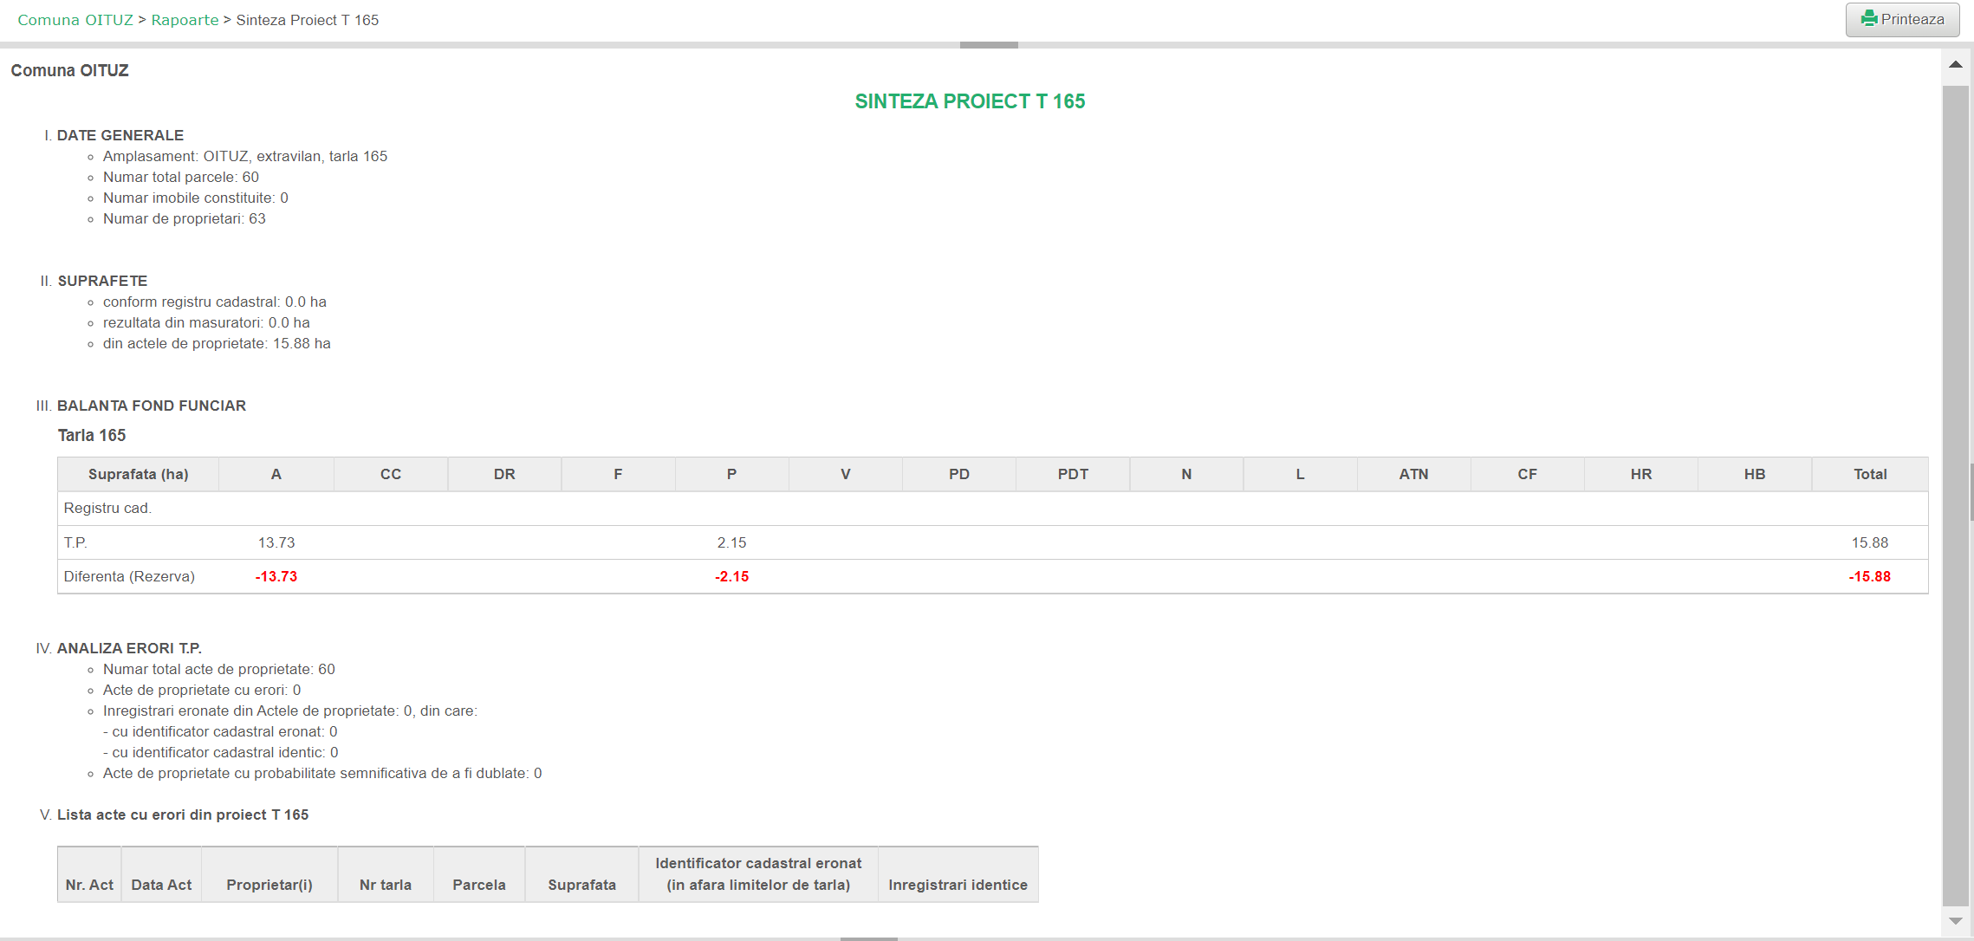The height and width of the screenshot is (941, 1974).
Task: Click the Nr. Act column header
Action: tap(89, 885)
